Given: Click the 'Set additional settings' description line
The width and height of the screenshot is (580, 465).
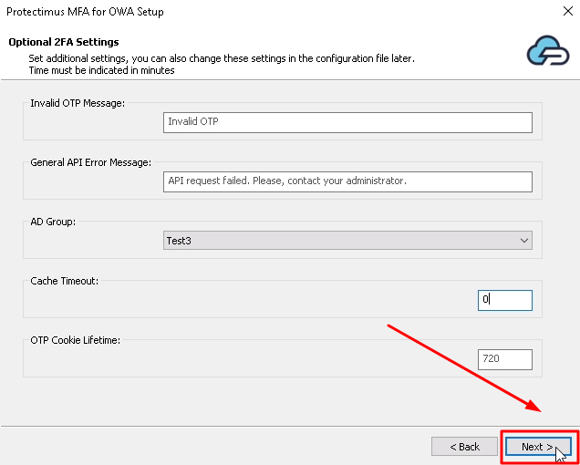Looking at the screenshot, I should click(222, 59).
